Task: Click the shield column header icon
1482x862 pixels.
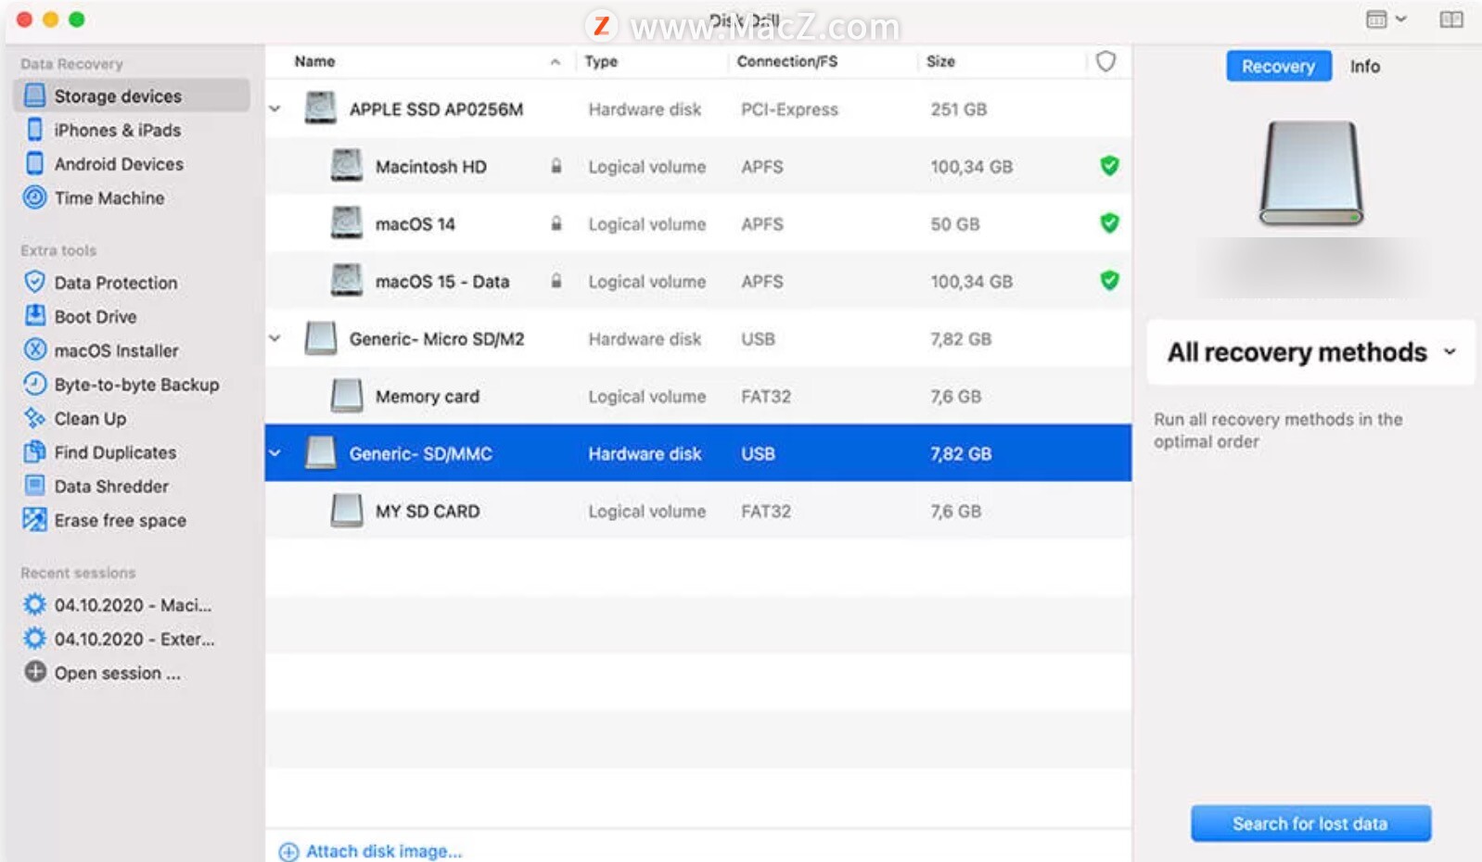Action: (x=1105, y=61)
